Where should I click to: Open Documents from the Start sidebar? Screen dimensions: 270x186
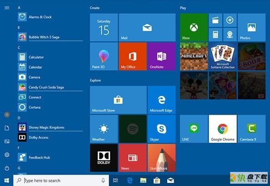7,128
